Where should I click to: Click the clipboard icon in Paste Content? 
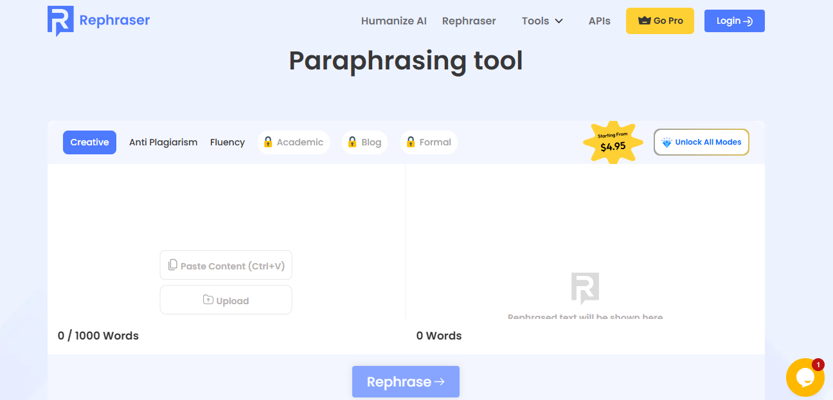pyautogui.click(x=172, y=265)
